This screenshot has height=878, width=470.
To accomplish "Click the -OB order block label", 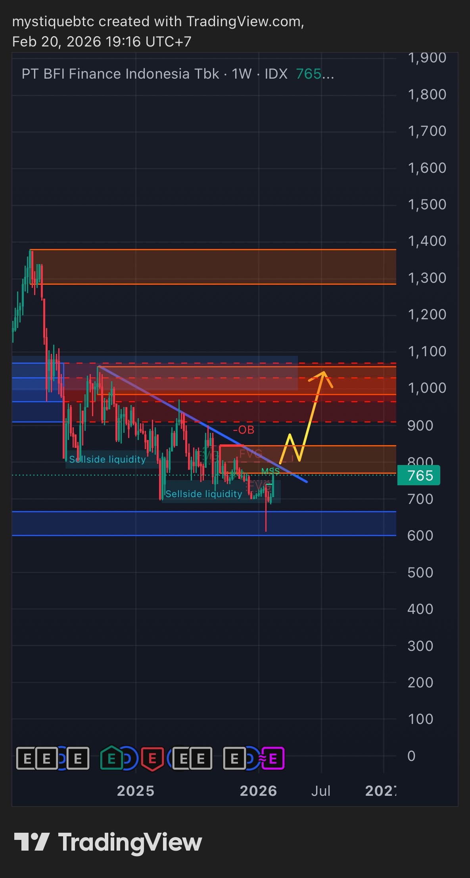I will [x=244, y=430].
